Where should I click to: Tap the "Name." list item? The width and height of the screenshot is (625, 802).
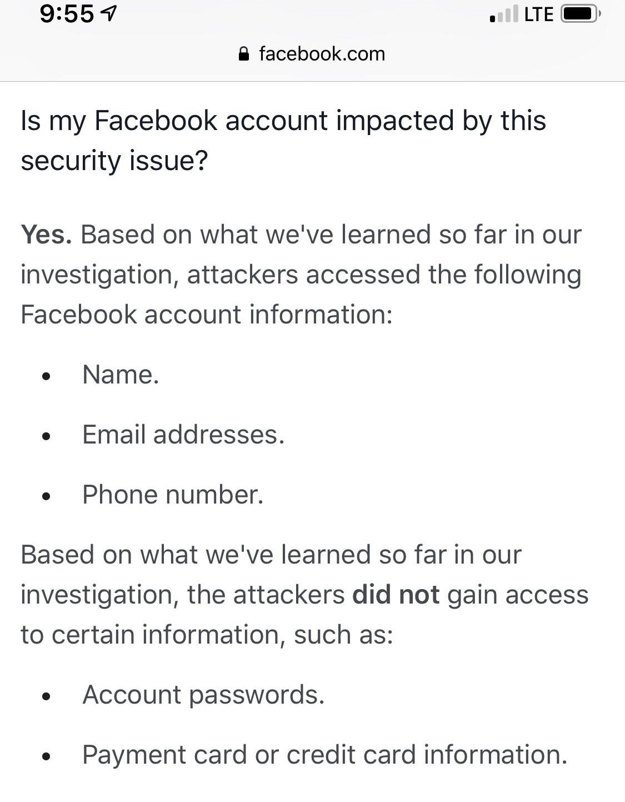click(x=121, y=375)
